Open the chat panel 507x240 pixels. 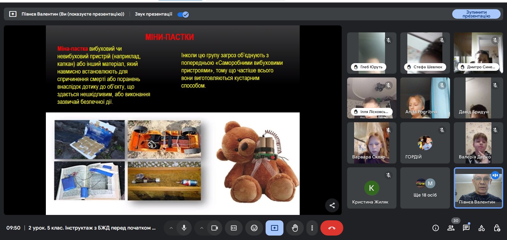[x=466, y=228]
